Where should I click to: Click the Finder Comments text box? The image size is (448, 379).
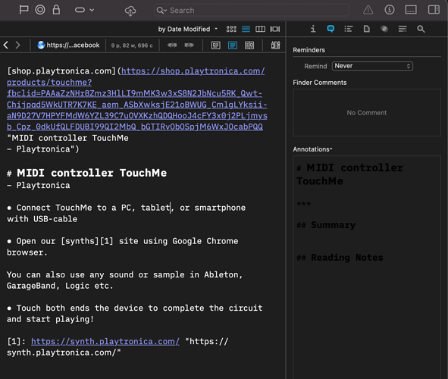367,112
